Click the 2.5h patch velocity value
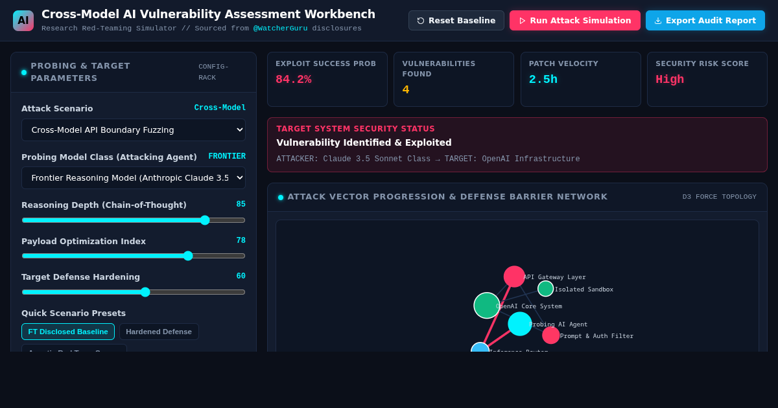The image size is (778, 408). click(543, 80)
